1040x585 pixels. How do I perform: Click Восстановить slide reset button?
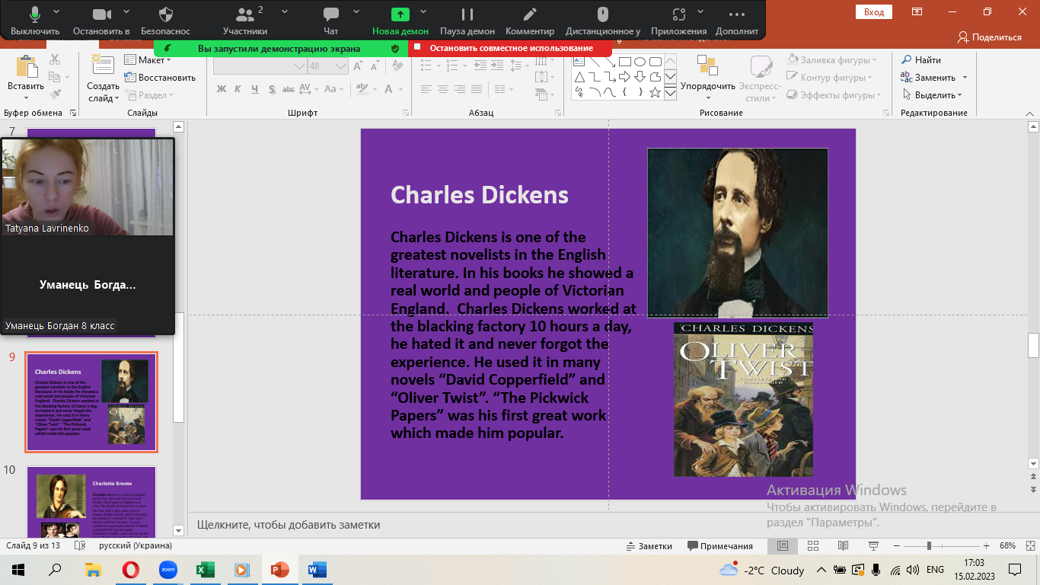[160, 78]
